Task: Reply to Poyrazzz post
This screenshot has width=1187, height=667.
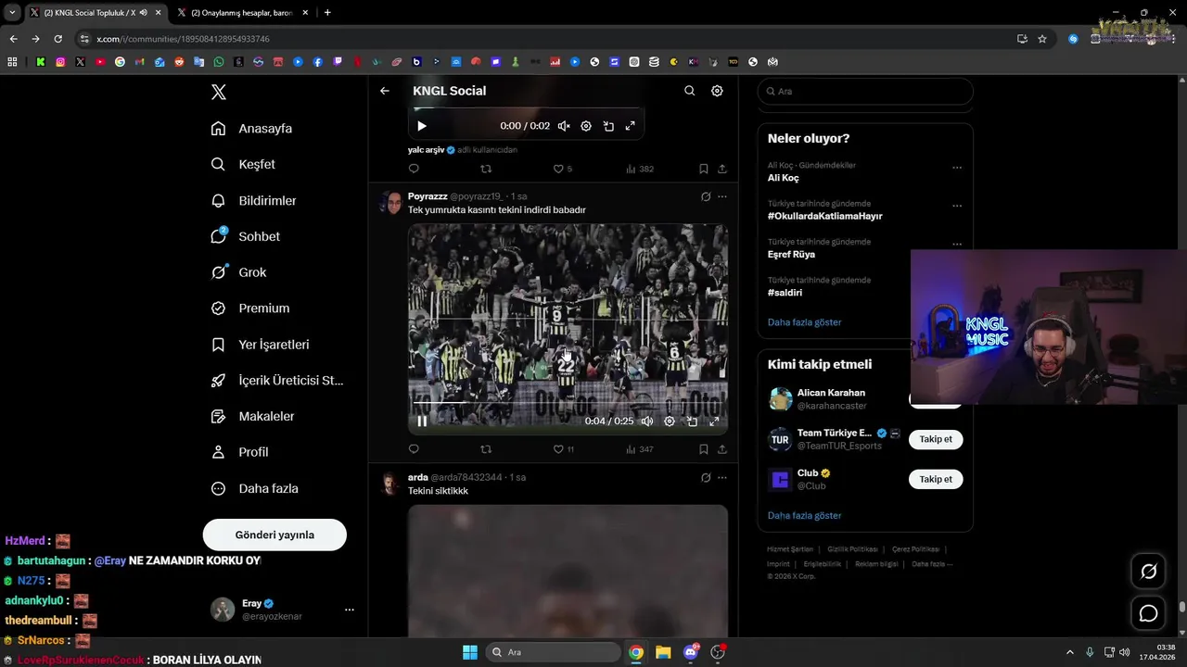Action: (414, 449)
